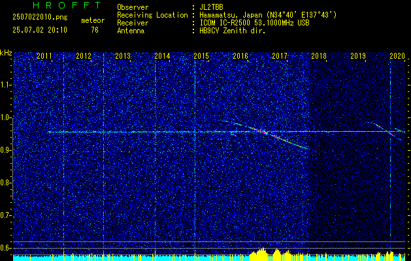Click the observer callsign JL2TBB
Screen dimensions: 411x261
(x=211, y=7)
